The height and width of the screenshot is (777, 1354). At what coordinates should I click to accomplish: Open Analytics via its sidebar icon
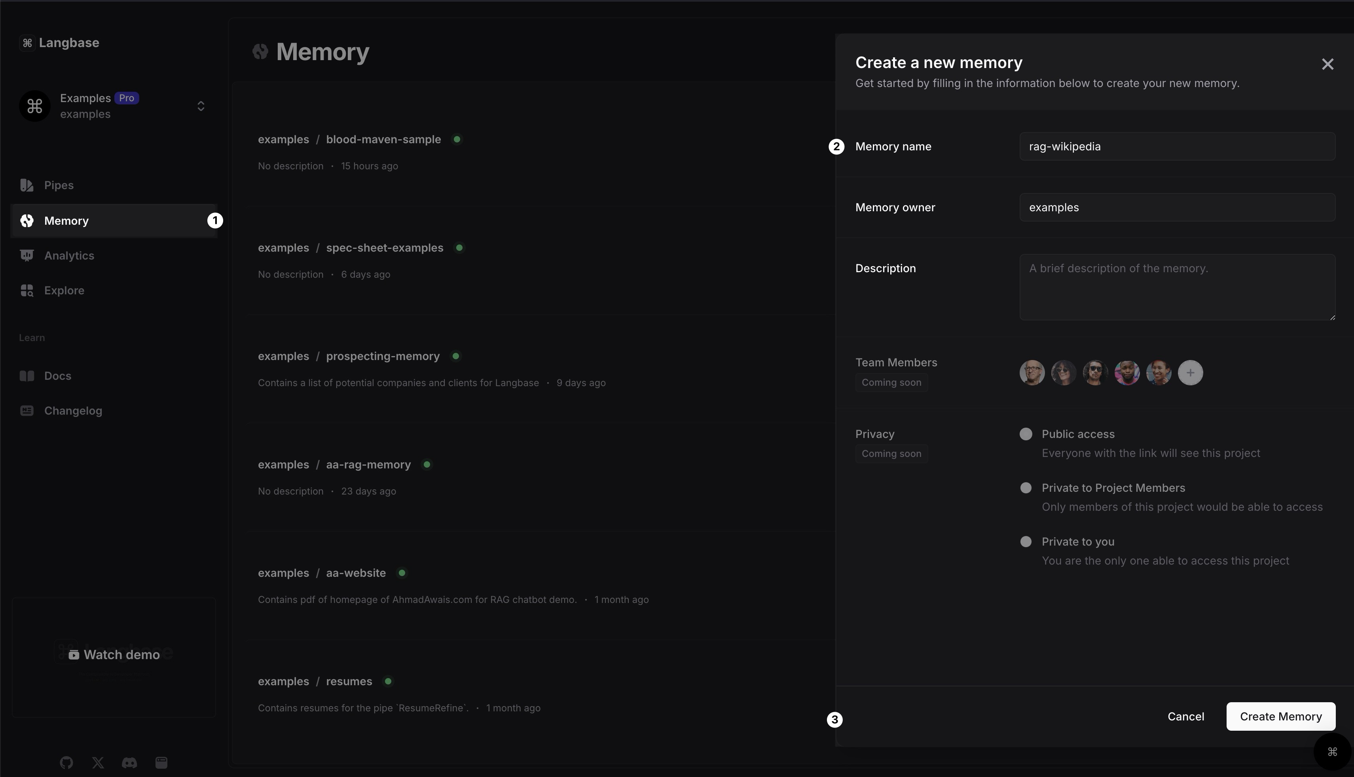click(x=27, y=255)
